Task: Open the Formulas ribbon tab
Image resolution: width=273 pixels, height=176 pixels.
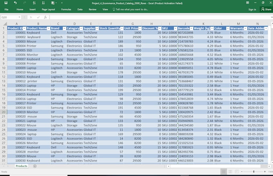Action: coord(66,9)
